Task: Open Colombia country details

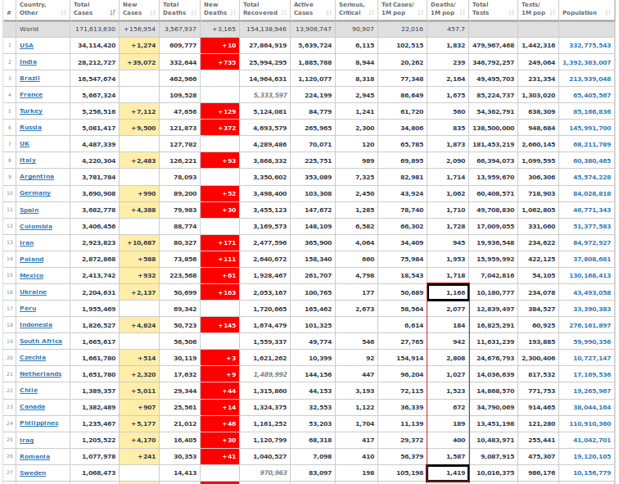Action: [x=36, y=227]
